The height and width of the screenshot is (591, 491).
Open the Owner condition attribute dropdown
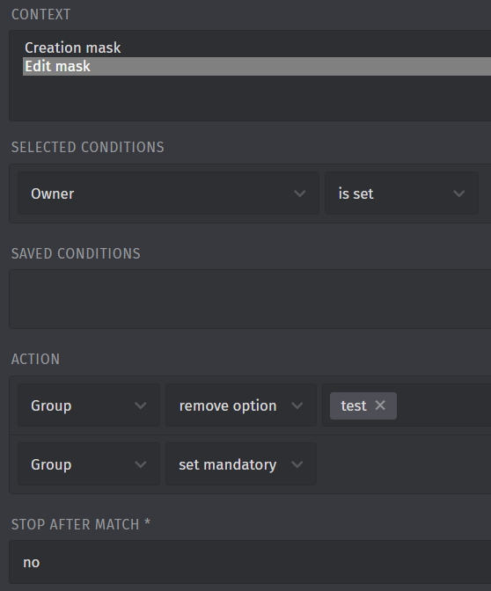169,193
